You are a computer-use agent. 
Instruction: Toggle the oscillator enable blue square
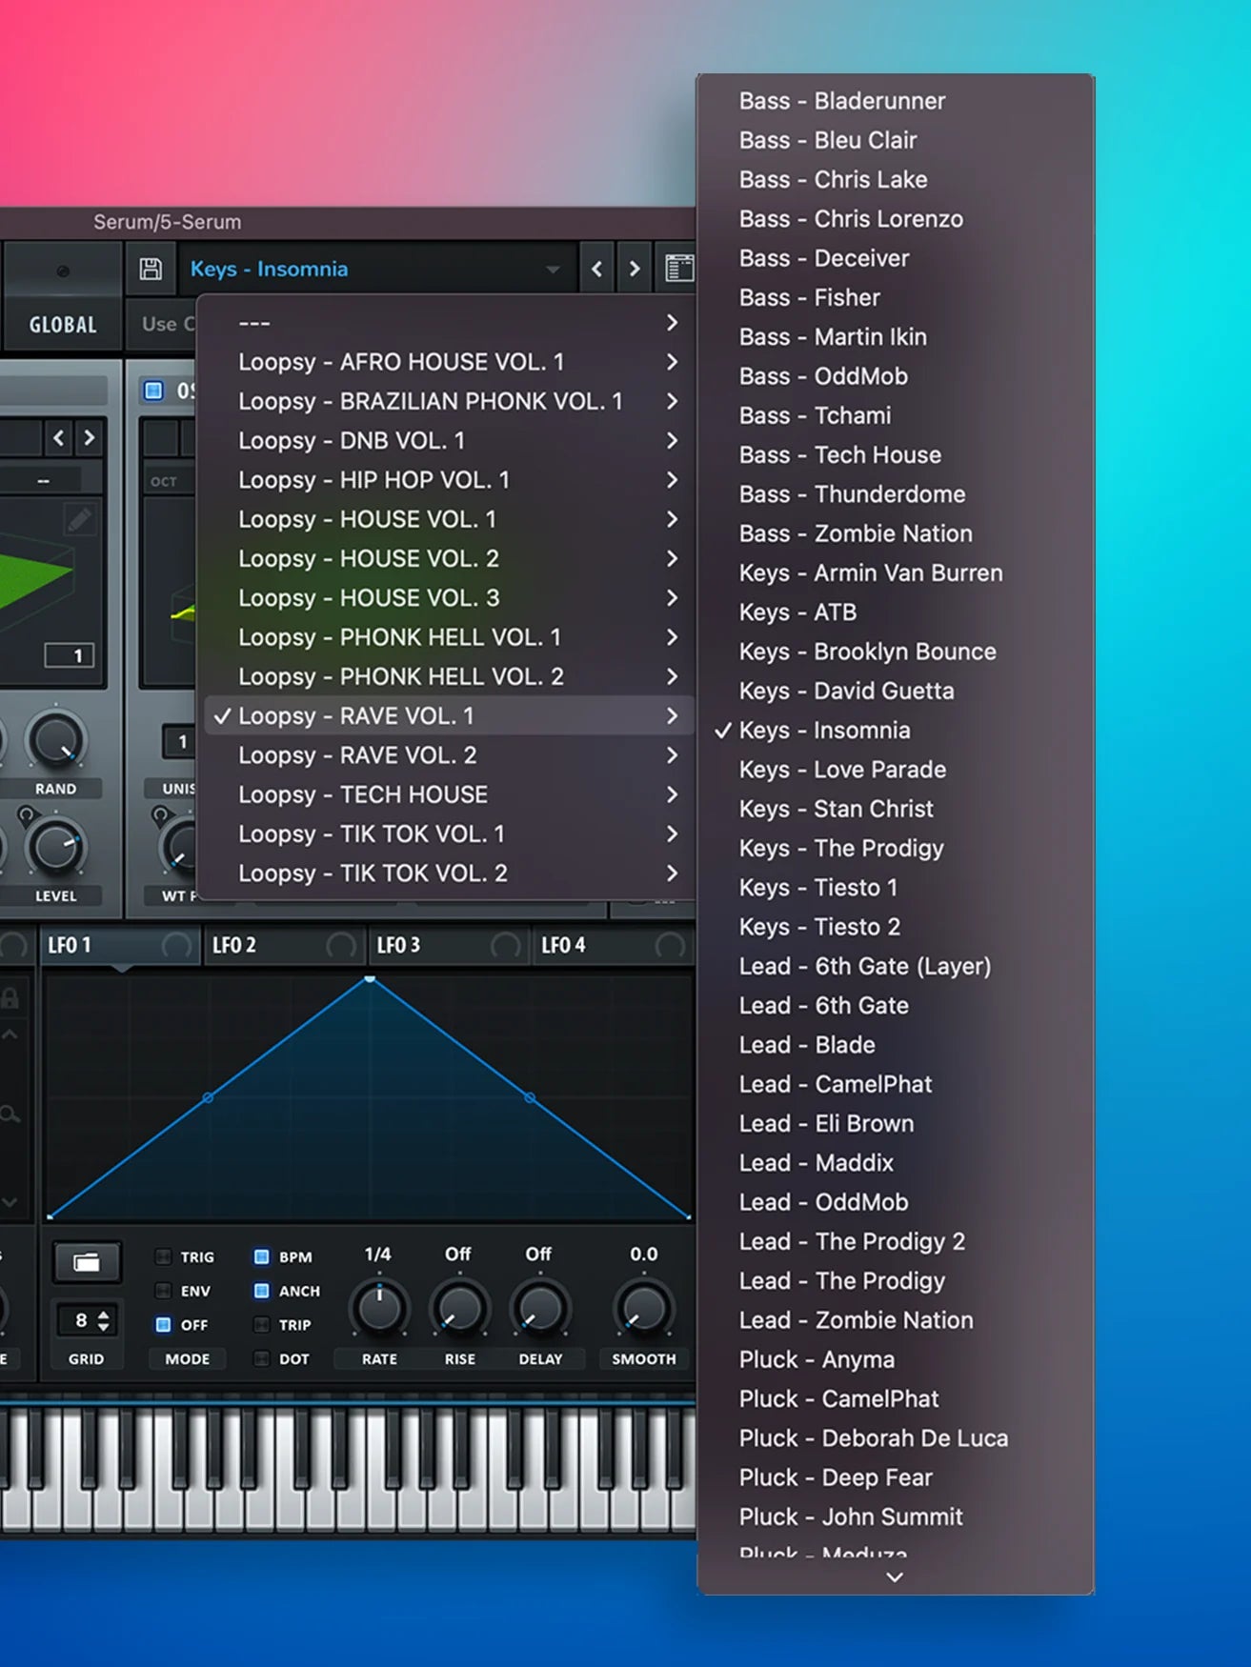[x=153, y=390]
